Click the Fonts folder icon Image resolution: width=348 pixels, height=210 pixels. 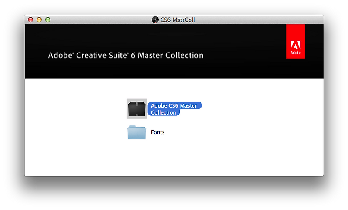click(x=137, y=132)
